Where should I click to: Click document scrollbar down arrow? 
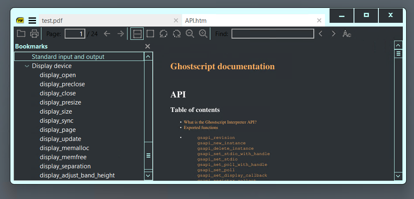(x=398, y=176)
